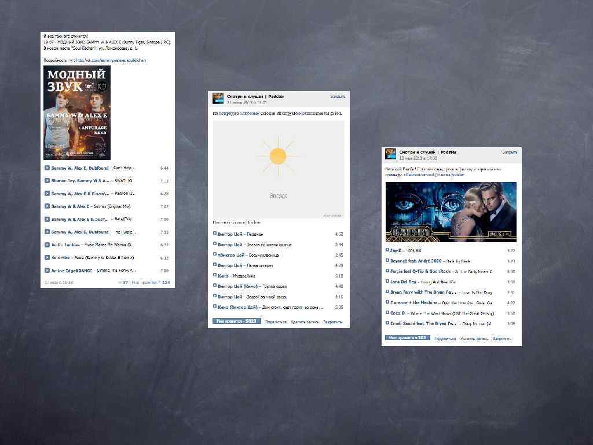Click Поделиться in the Виктор Цой post
Screen dimensions: 593x445
point(276,322)
